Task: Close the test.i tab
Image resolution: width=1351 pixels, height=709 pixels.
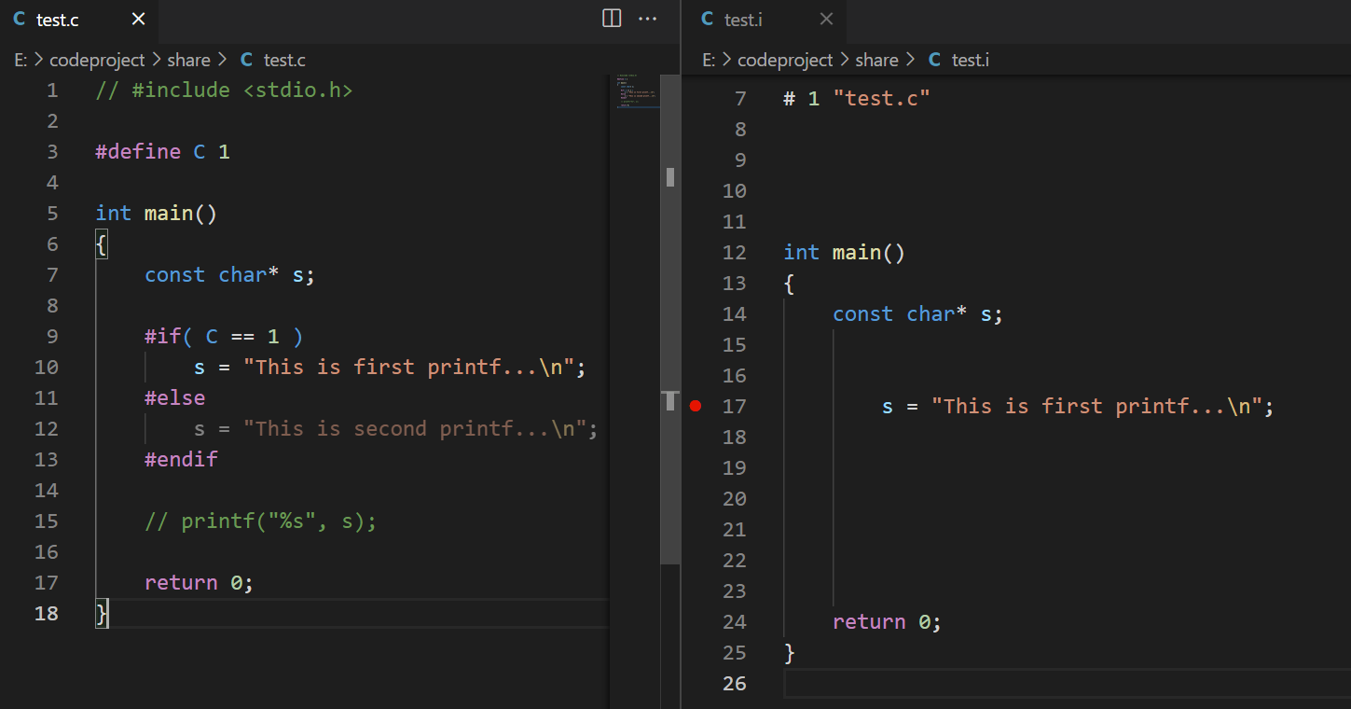Action: 826,20
